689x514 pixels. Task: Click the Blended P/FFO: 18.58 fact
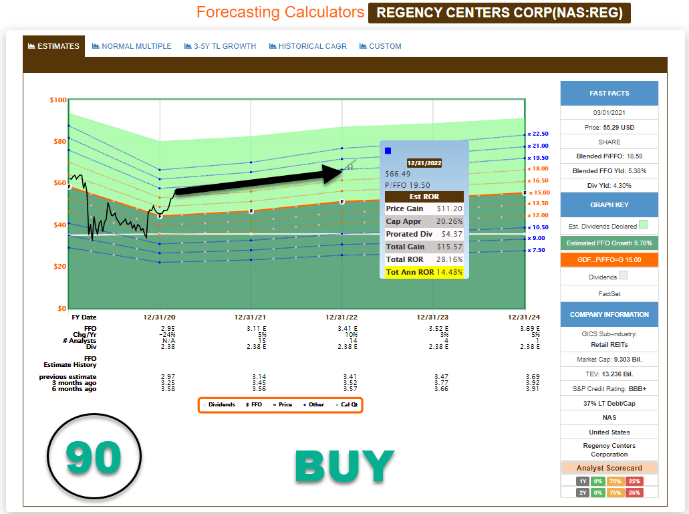click(x=609, y=156)
